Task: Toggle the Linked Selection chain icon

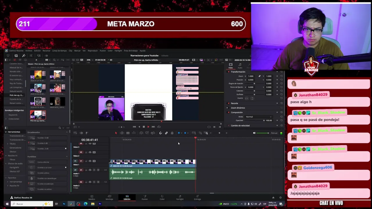Action: [166, 133]
